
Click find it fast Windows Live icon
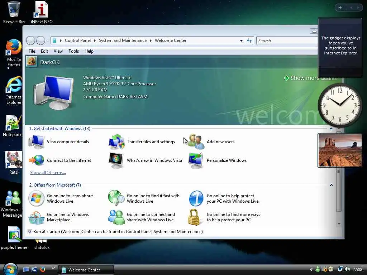[116, 198]
